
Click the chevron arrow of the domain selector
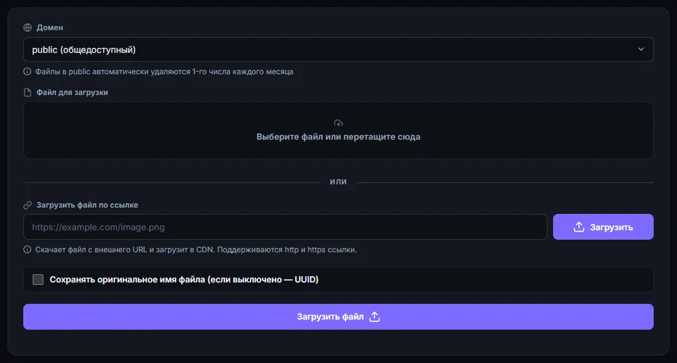[641, 49]
